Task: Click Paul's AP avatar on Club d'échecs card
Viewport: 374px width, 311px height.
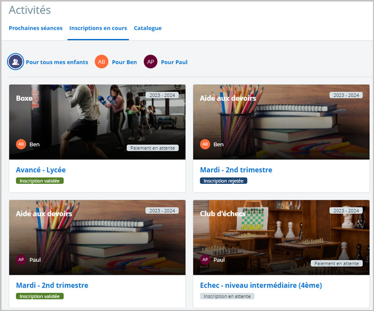Action: pos(205,260)
